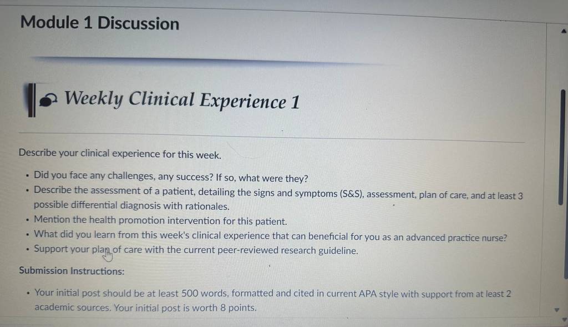Click the Submission Instructions heading
This screenshot has width=568, height=327.
pyautogui.click(x=72, y=271)
